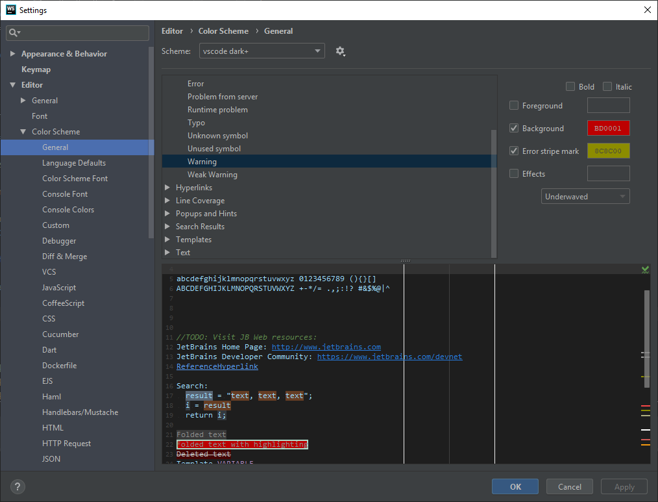The image size is (658, 502).
Task: Enable the Bold checkbox
Action: (570, 86)
